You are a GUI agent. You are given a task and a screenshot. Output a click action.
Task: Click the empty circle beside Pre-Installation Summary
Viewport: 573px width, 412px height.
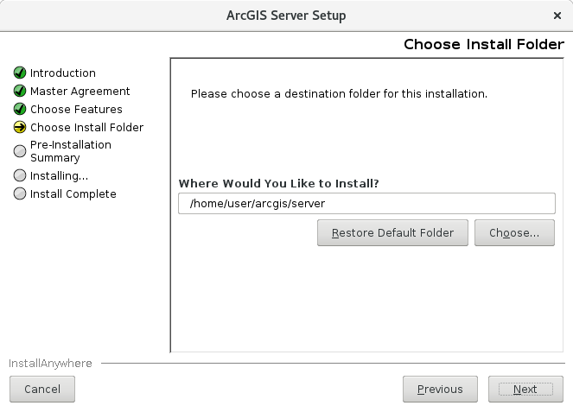pos(20,151)
